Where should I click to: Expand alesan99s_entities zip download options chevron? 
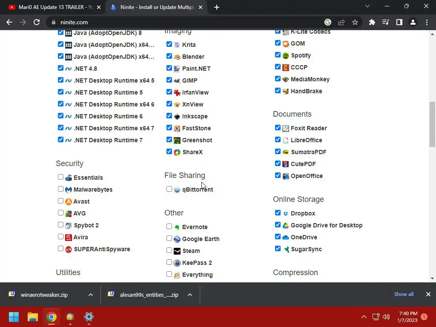click(190, 295)
